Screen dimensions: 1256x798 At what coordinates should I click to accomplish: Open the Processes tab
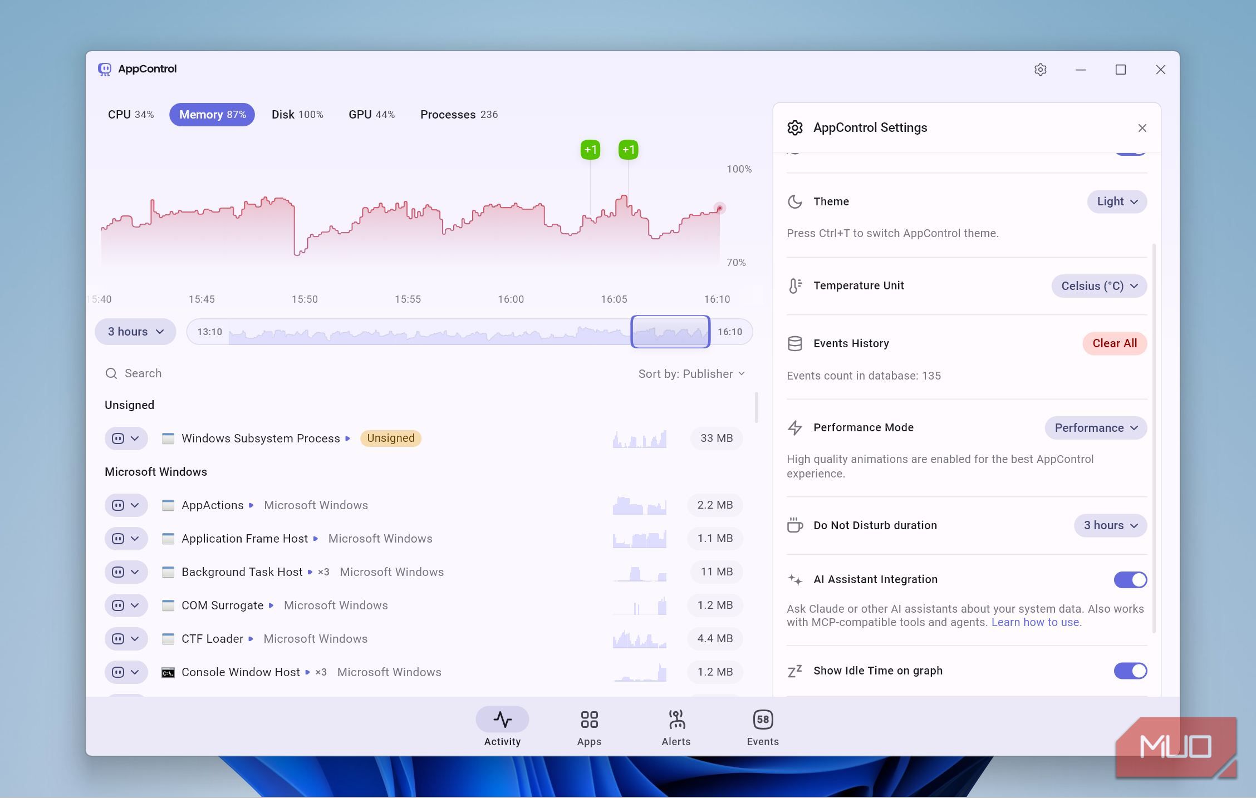(x=459, y=115)
